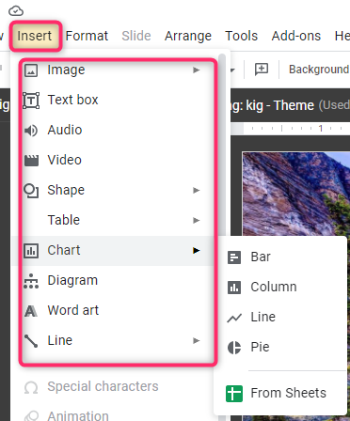Screen dimensions: 350x421
Task: Click the Line tool icon in Insert menu
Action: pyautogui.click(x=31, y=341)
